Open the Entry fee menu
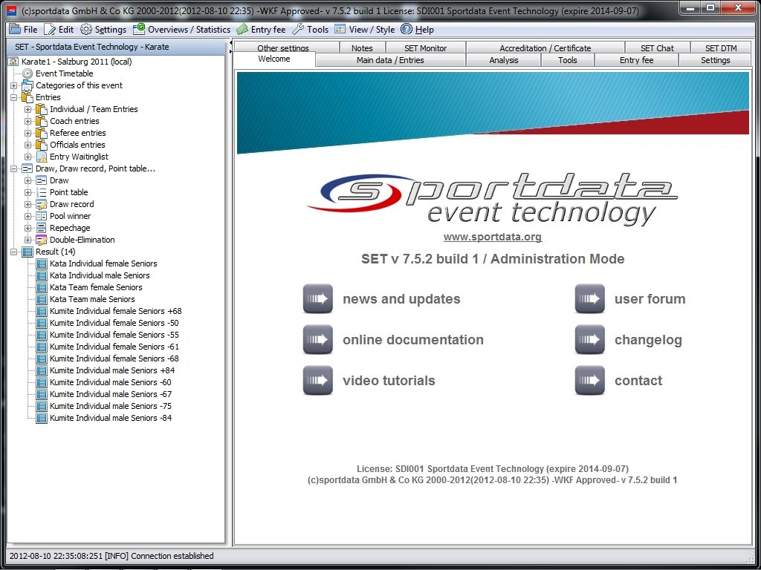Viewport: 761px width, 570px height. pos(261,30)
